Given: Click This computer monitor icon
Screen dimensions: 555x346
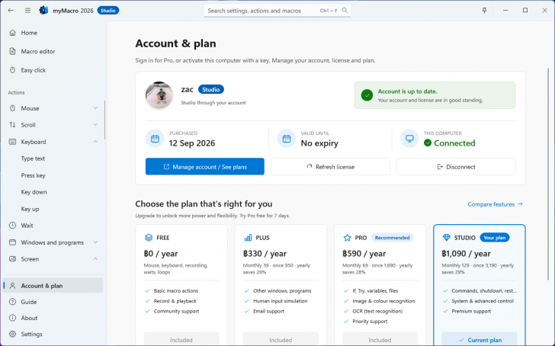Looking at the screenshot, I should point(409,139).
